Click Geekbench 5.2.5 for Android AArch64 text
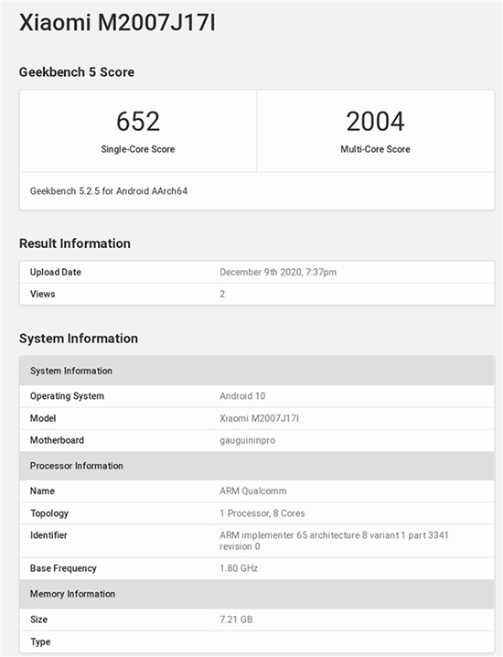Screen dimensions: 503x657 (109, 191)
